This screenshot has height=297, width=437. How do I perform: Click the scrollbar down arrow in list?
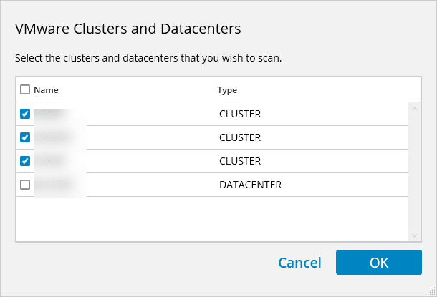point(414,235)
